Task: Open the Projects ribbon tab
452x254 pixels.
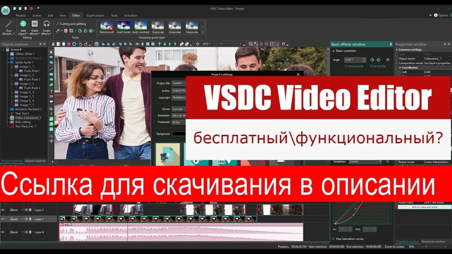Action: click(21, 16)
